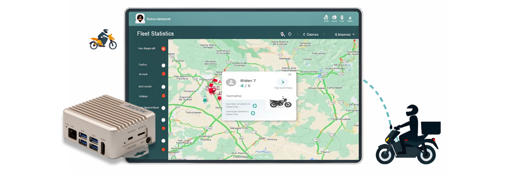Click the last icon in the header's top-right group
This screenshot has height=174, width=515.
pos(350,18)
